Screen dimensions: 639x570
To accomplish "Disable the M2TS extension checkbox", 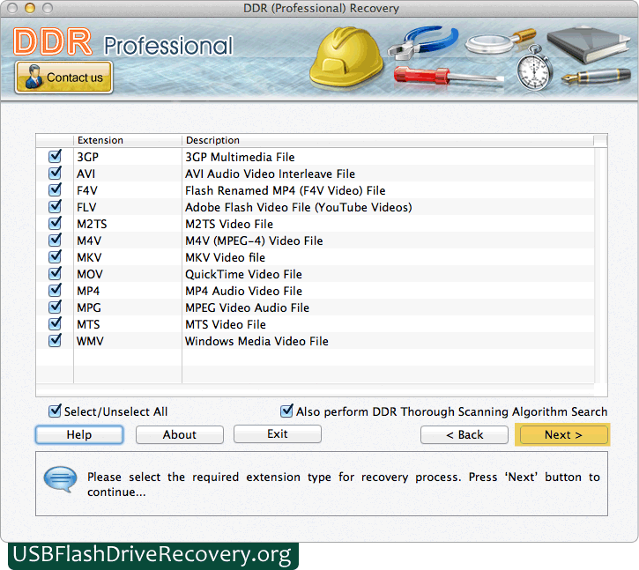I will (55, 223).
